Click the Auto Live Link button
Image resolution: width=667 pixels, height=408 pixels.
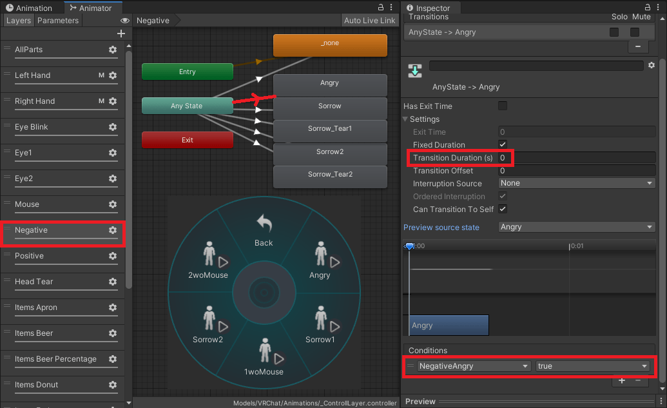[x=369, y=20]
